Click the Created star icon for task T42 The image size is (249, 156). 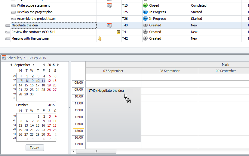tap(146, 38)
